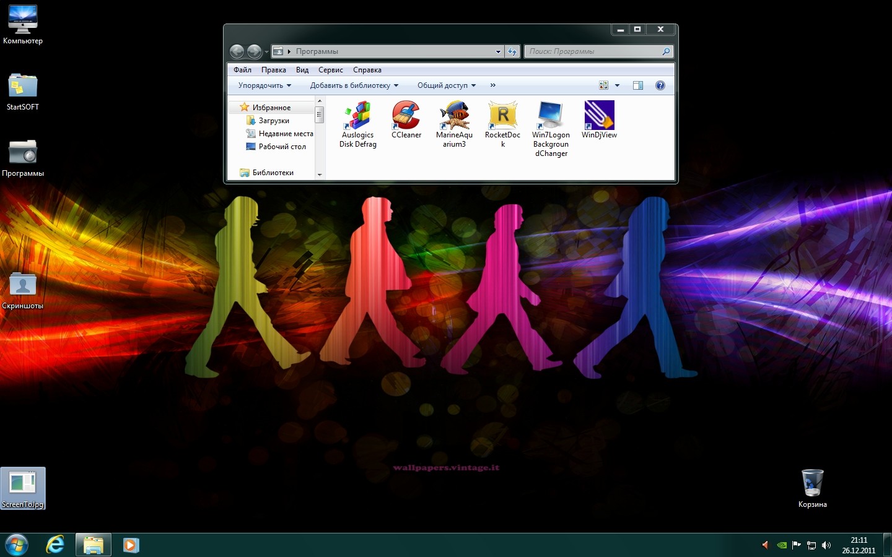Image resolution: width=892 pixels, height=557 pixels.
Task: Launch the RocketDock shortcut
Action: pyautogui.click(x=502, y=124)
